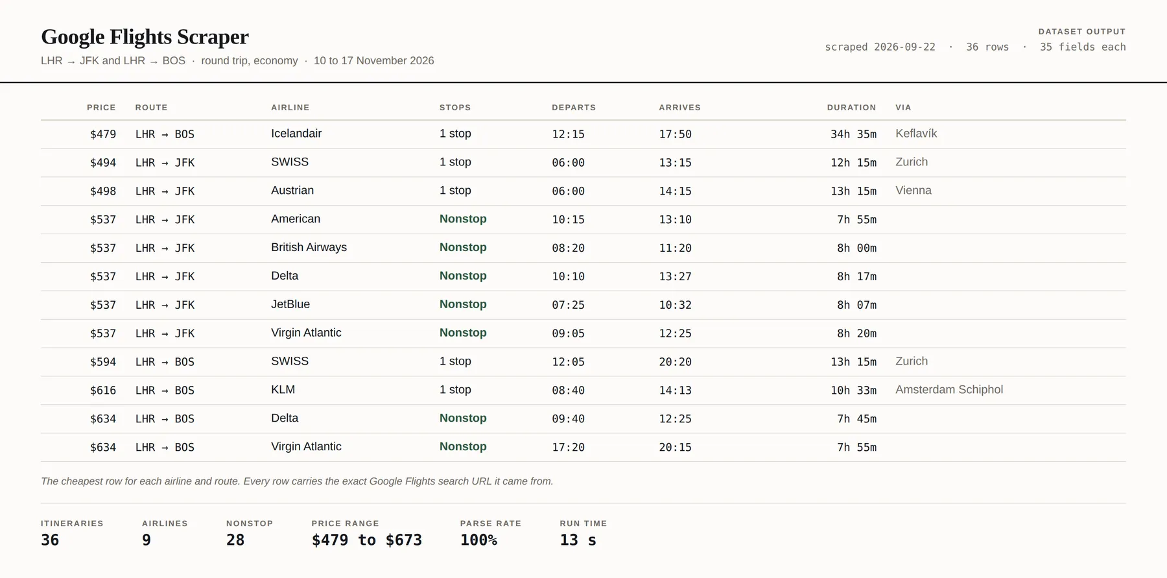
Task: Click the Keflavík via cell
Action: point(916,134)
